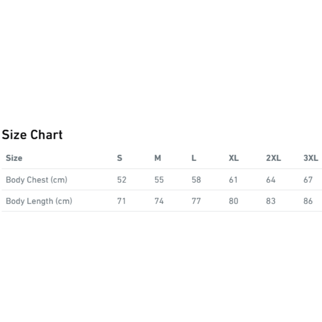Screen dimensions: 322x322
Task: Click chest value 55 for size M
Action: click(x=159, y=180)
